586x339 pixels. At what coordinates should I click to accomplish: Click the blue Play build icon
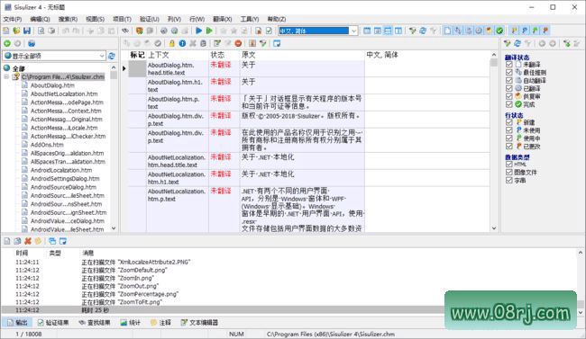pyautogui.click(x=199, y=31)
